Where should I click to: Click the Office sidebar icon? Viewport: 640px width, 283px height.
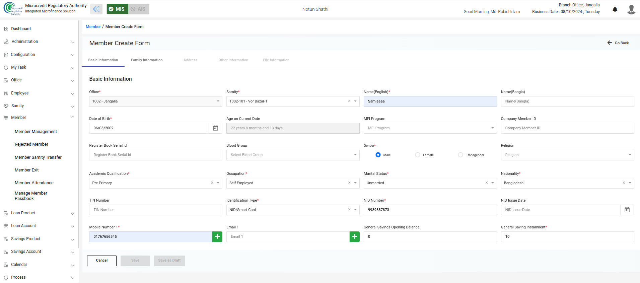(6, 80)
